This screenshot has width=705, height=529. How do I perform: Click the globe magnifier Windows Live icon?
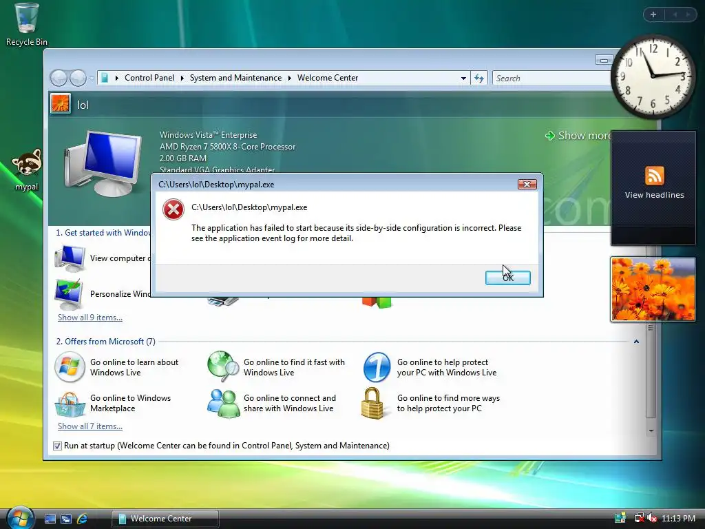223,366
